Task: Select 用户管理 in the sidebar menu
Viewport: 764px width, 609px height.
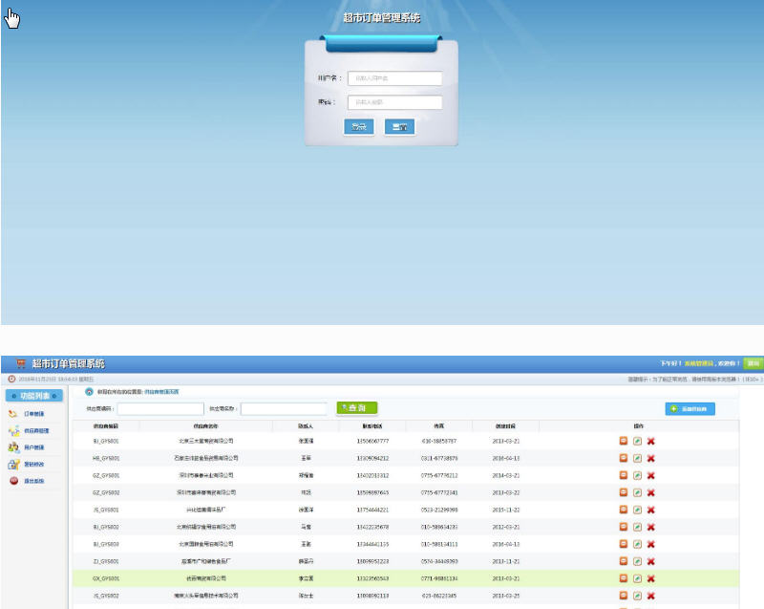Action: click(33, 446)
